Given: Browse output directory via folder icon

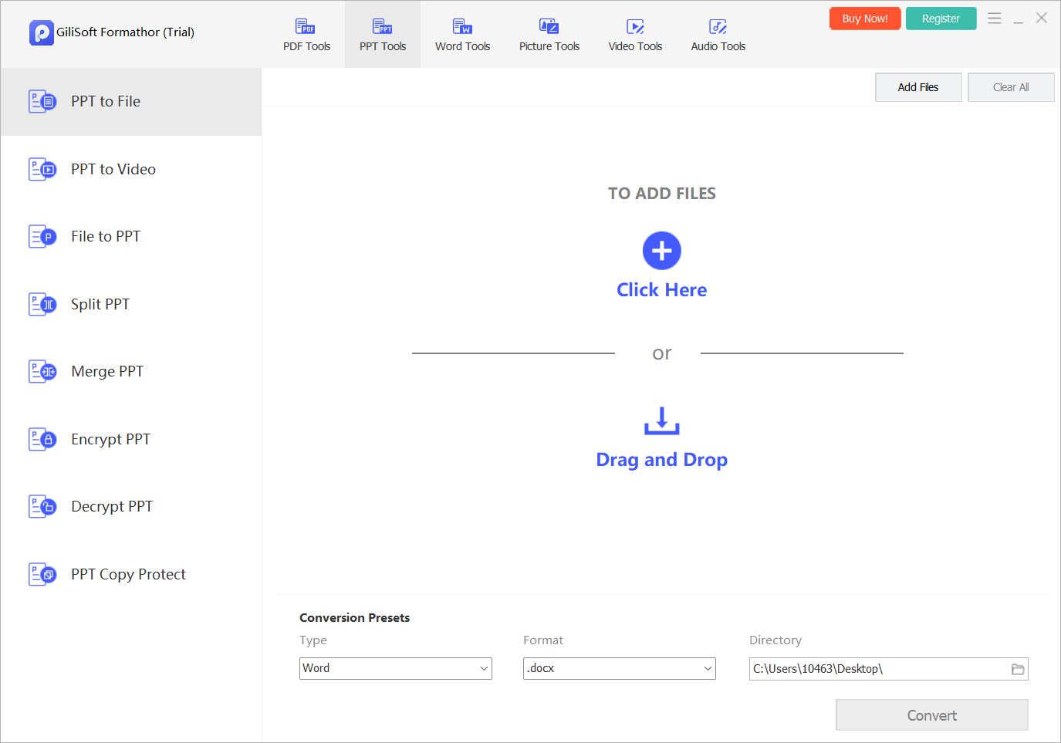Looking at the screenshot, I should click(x=1018, y=669).
